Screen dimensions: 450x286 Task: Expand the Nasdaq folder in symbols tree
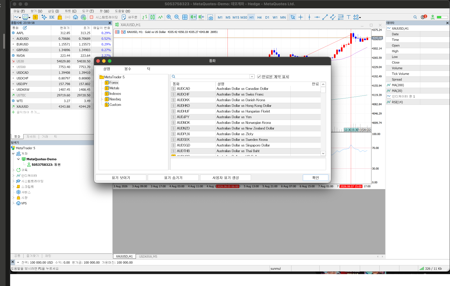coord(102,99)
